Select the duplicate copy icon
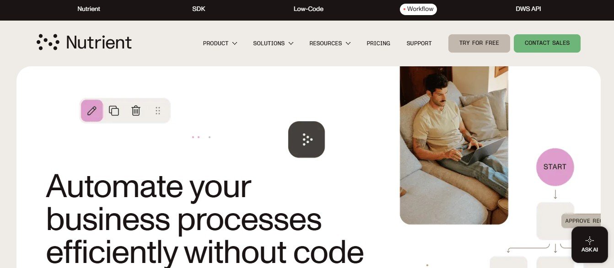The height and width of the screenshot is (268, 614). click(x=114, y=111)
